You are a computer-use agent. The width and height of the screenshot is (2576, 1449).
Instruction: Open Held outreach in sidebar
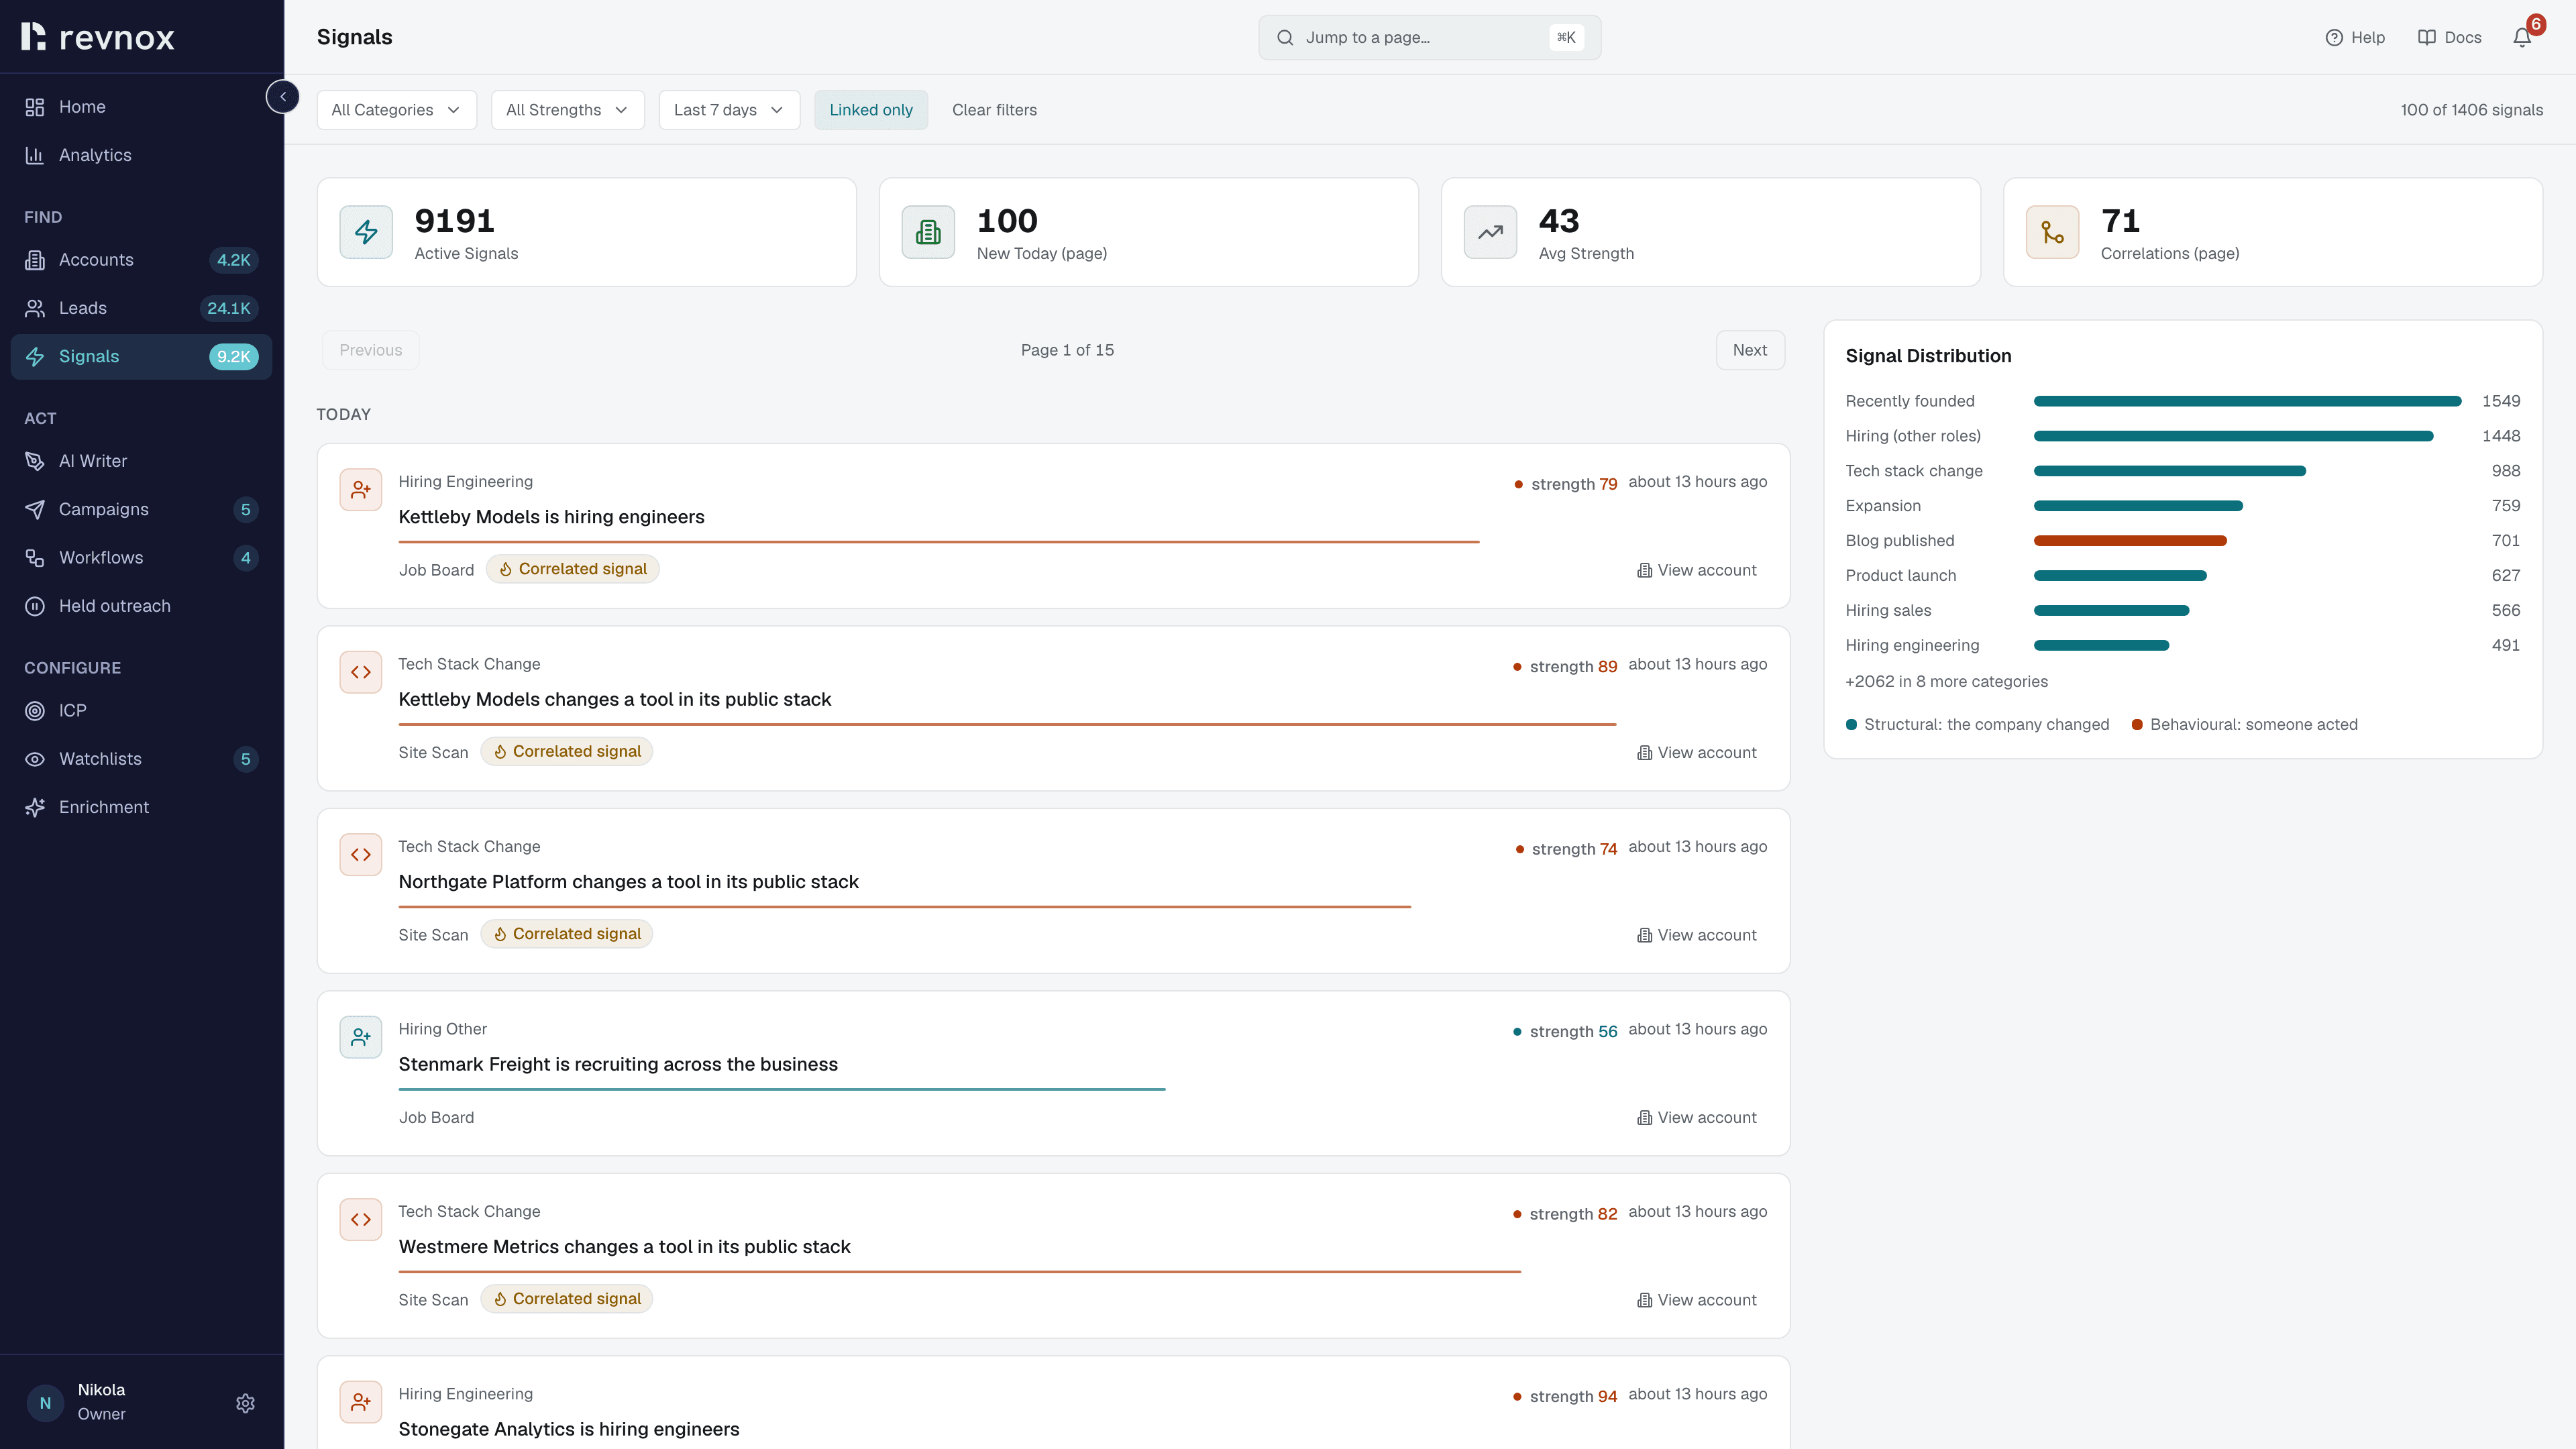141,606
